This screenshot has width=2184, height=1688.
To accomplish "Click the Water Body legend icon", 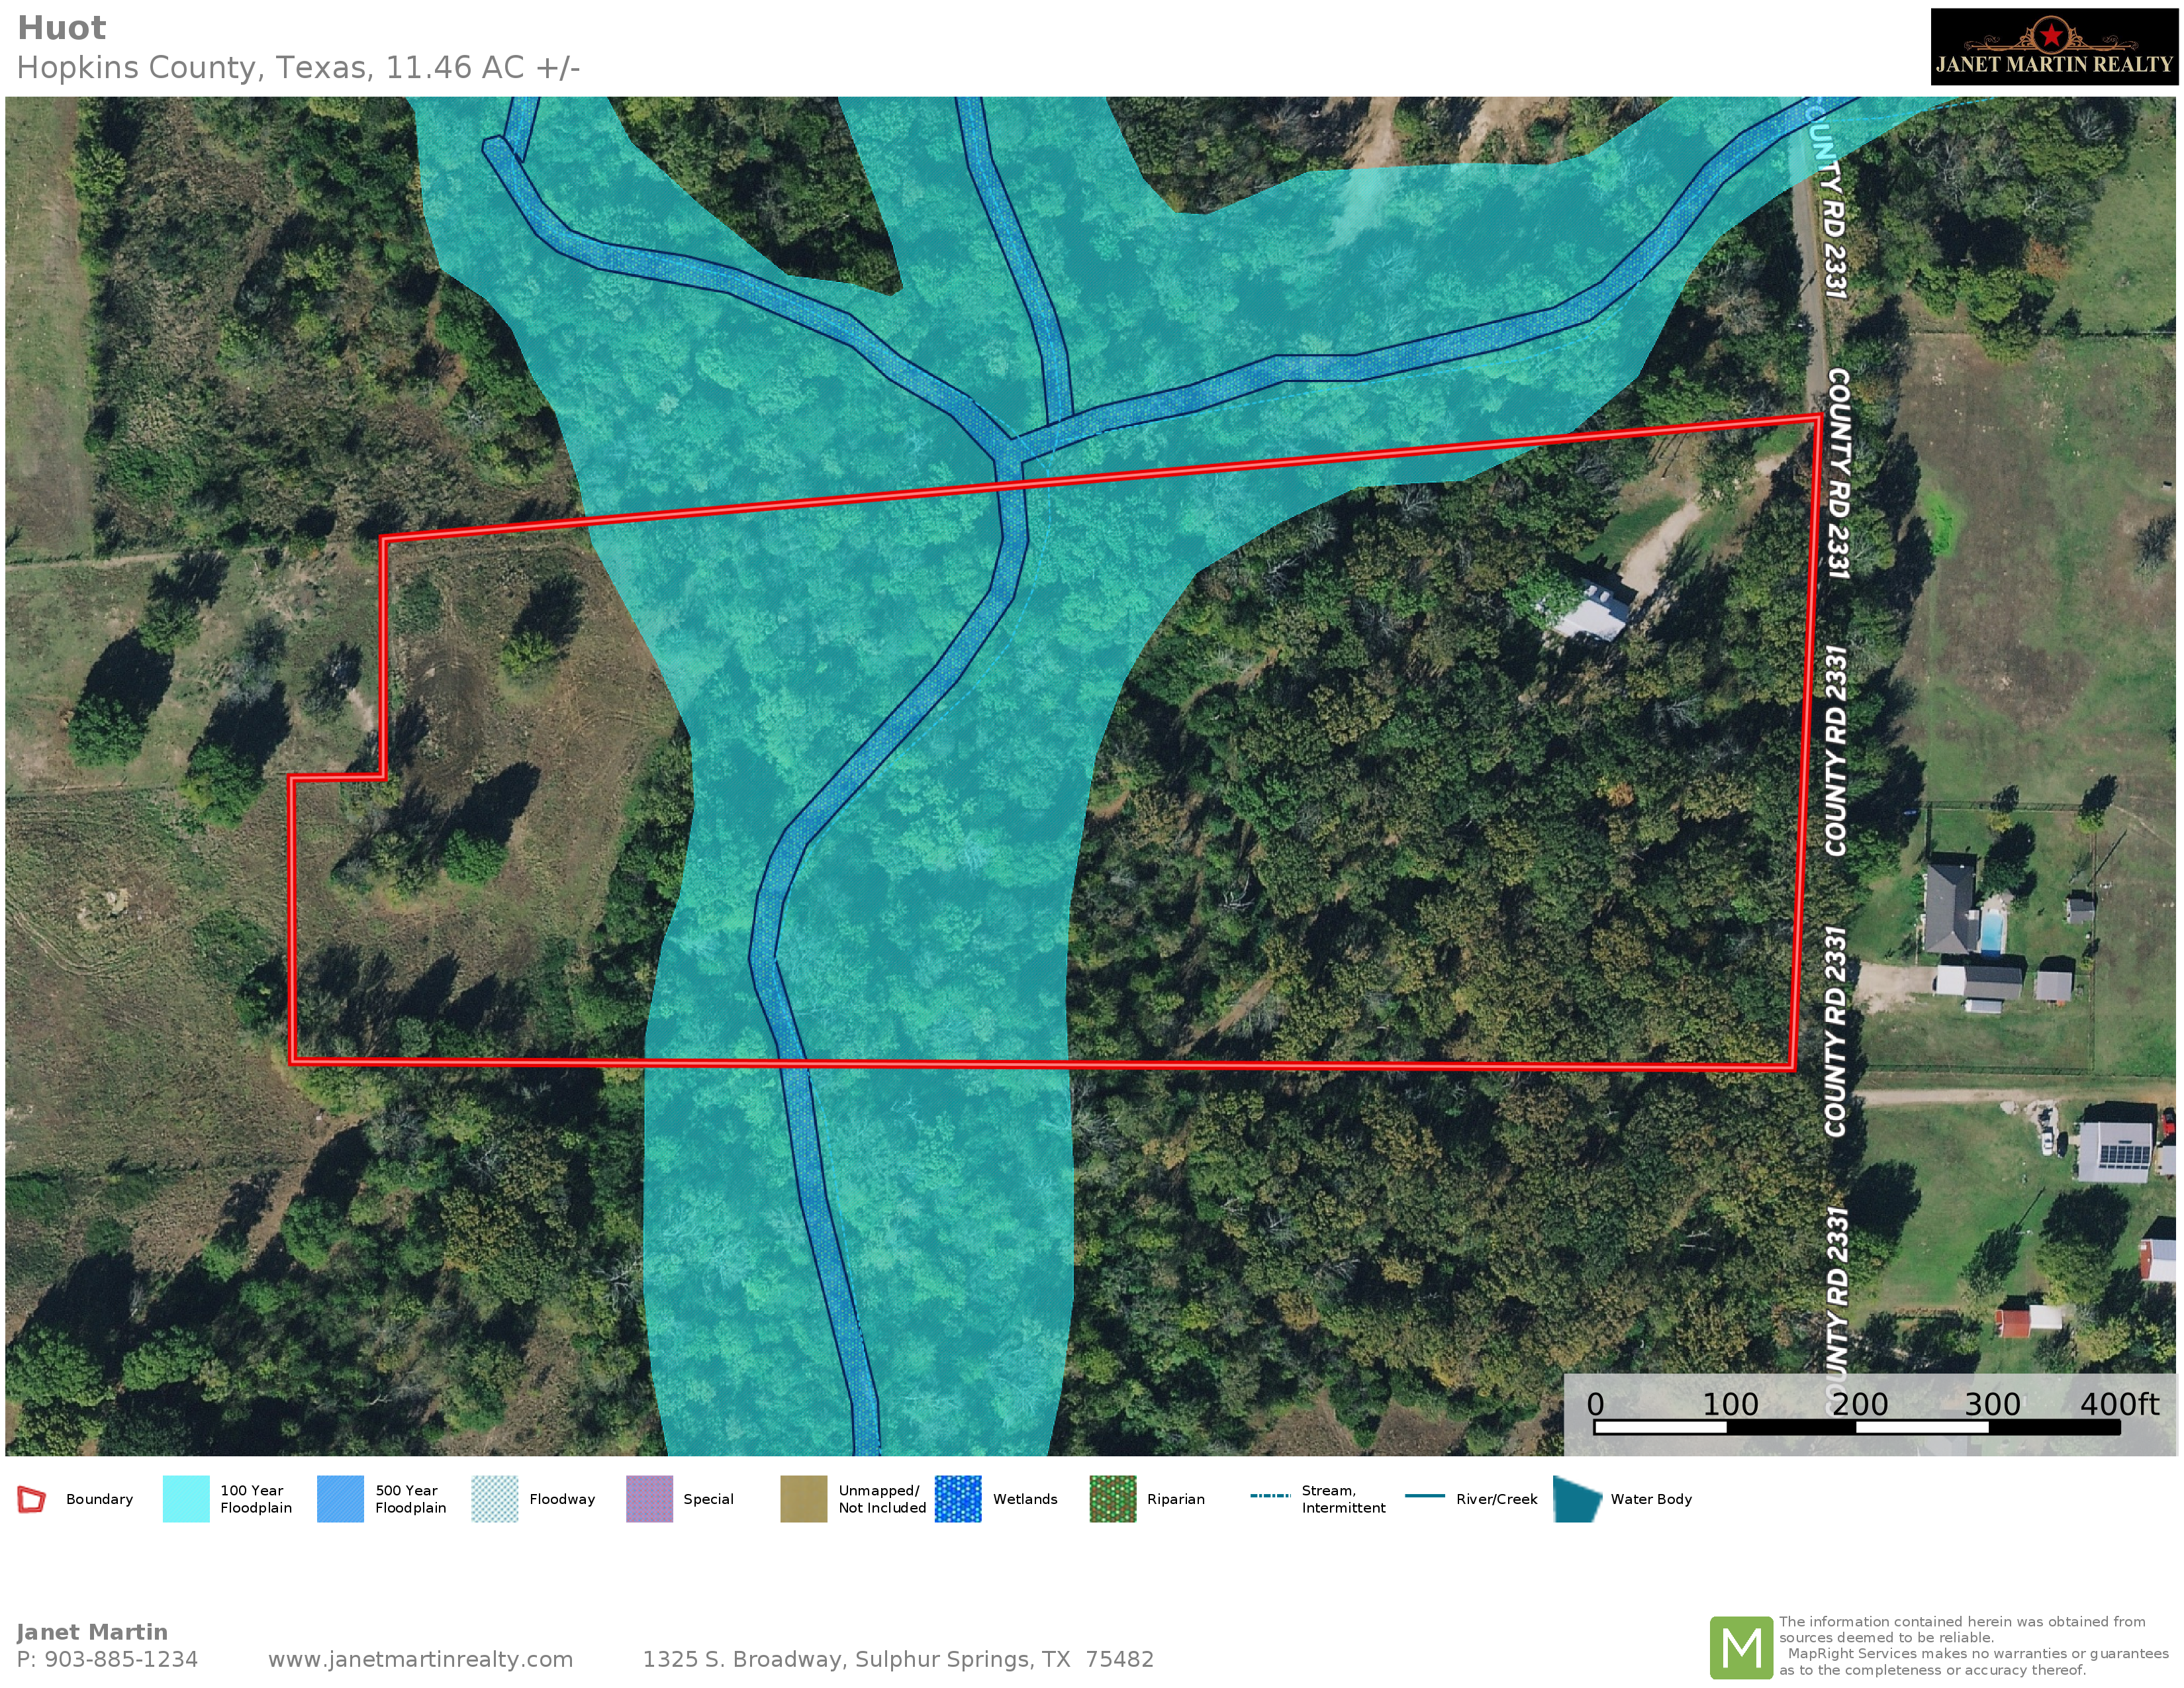I will click(x=1577, y=1499).
